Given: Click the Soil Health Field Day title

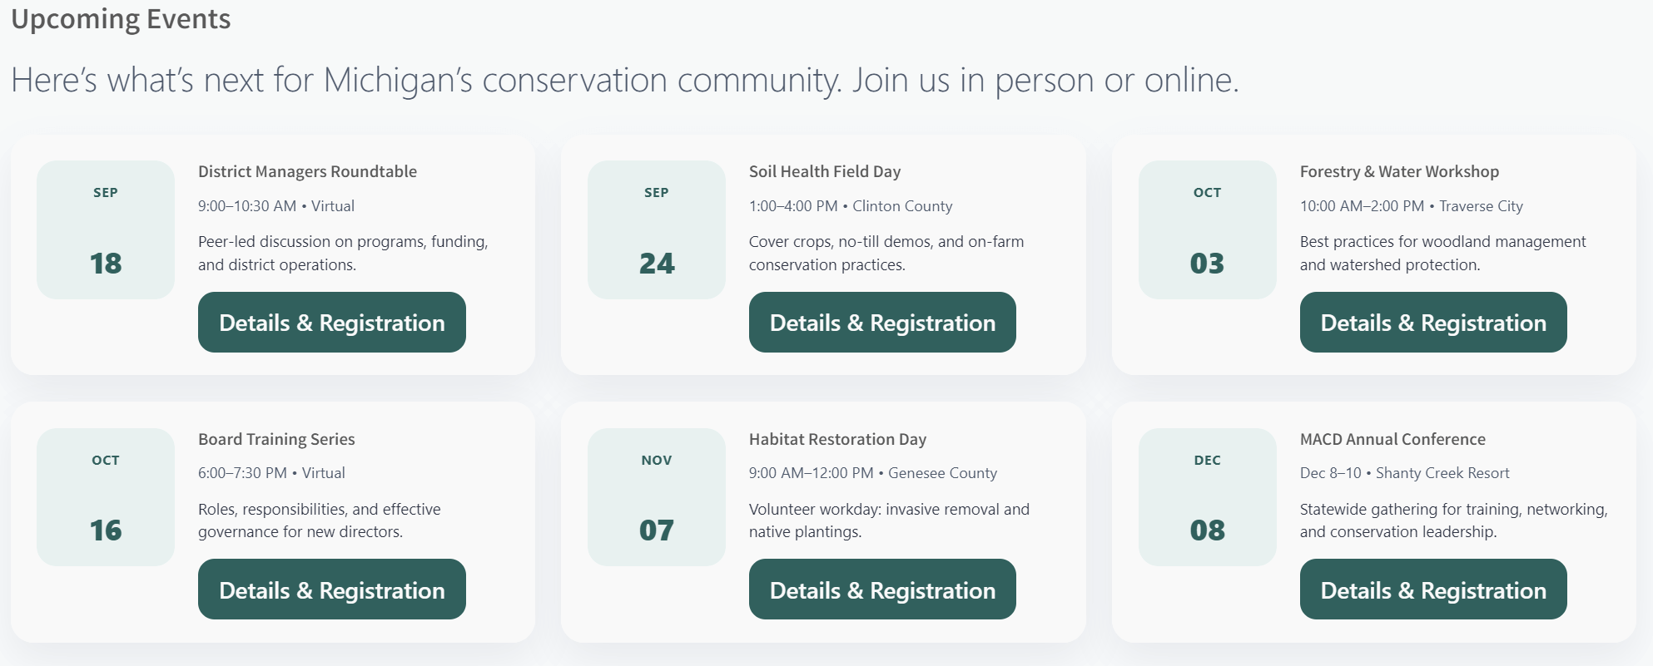Looking at the screenshot, I should (x=824, y=172).
